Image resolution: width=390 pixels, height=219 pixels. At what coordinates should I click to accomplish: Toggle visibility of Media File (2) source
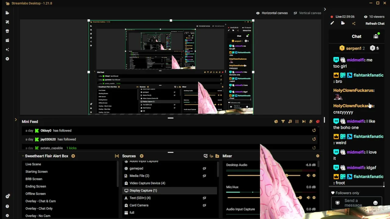click(x=204, y=176)
